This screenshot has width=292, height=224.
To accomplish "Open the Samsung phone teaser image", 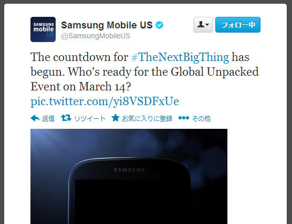I will (x=129, y=176).
